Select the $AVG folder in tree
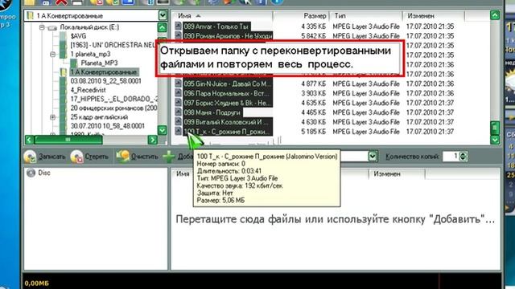515x289 pixels. coord(79,36)
